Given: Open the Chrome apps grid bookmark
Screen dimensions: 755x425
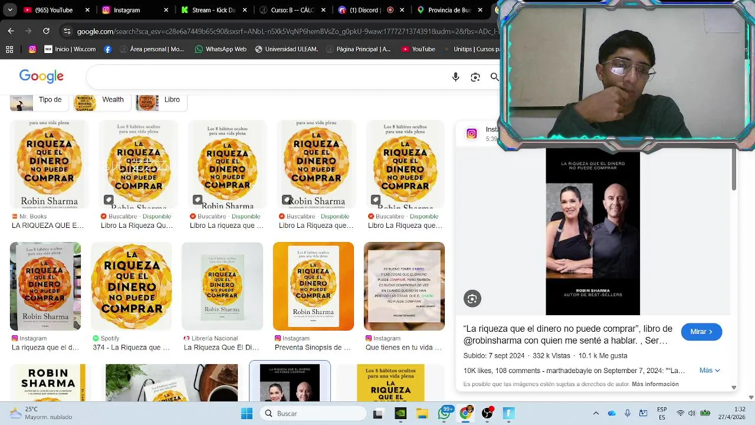Looking at the screenshot, I should (x=9, y=49).
